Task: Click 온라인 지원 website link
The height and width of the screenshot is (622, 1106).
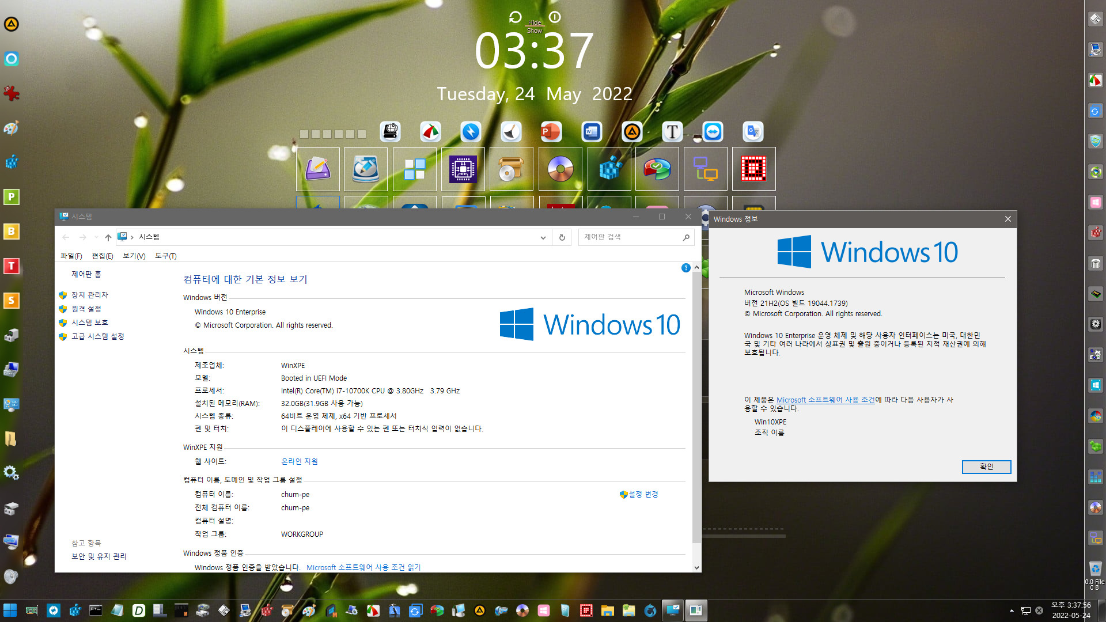Action: (x=300, y=461)
